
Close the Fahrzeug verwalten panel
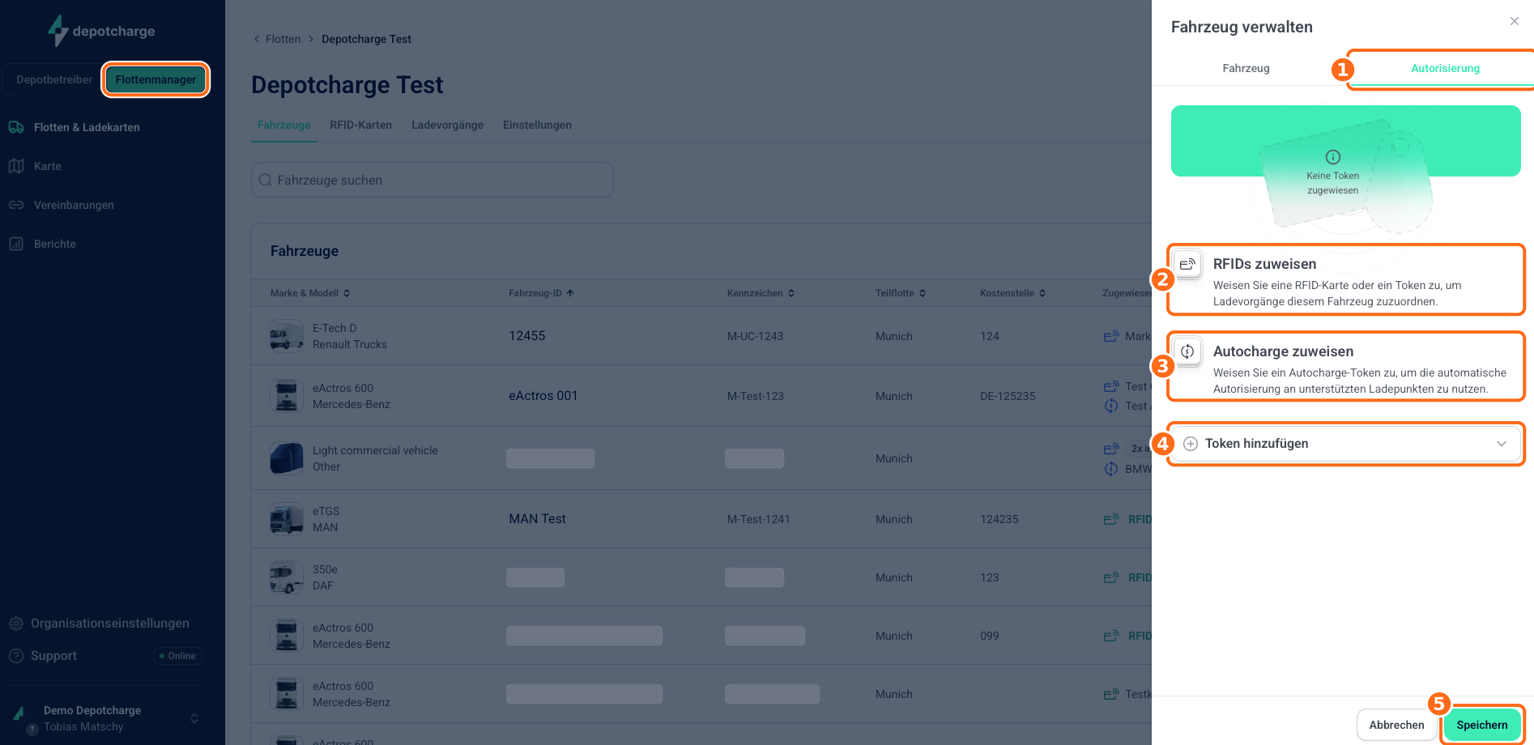[x=1515, y=21]
